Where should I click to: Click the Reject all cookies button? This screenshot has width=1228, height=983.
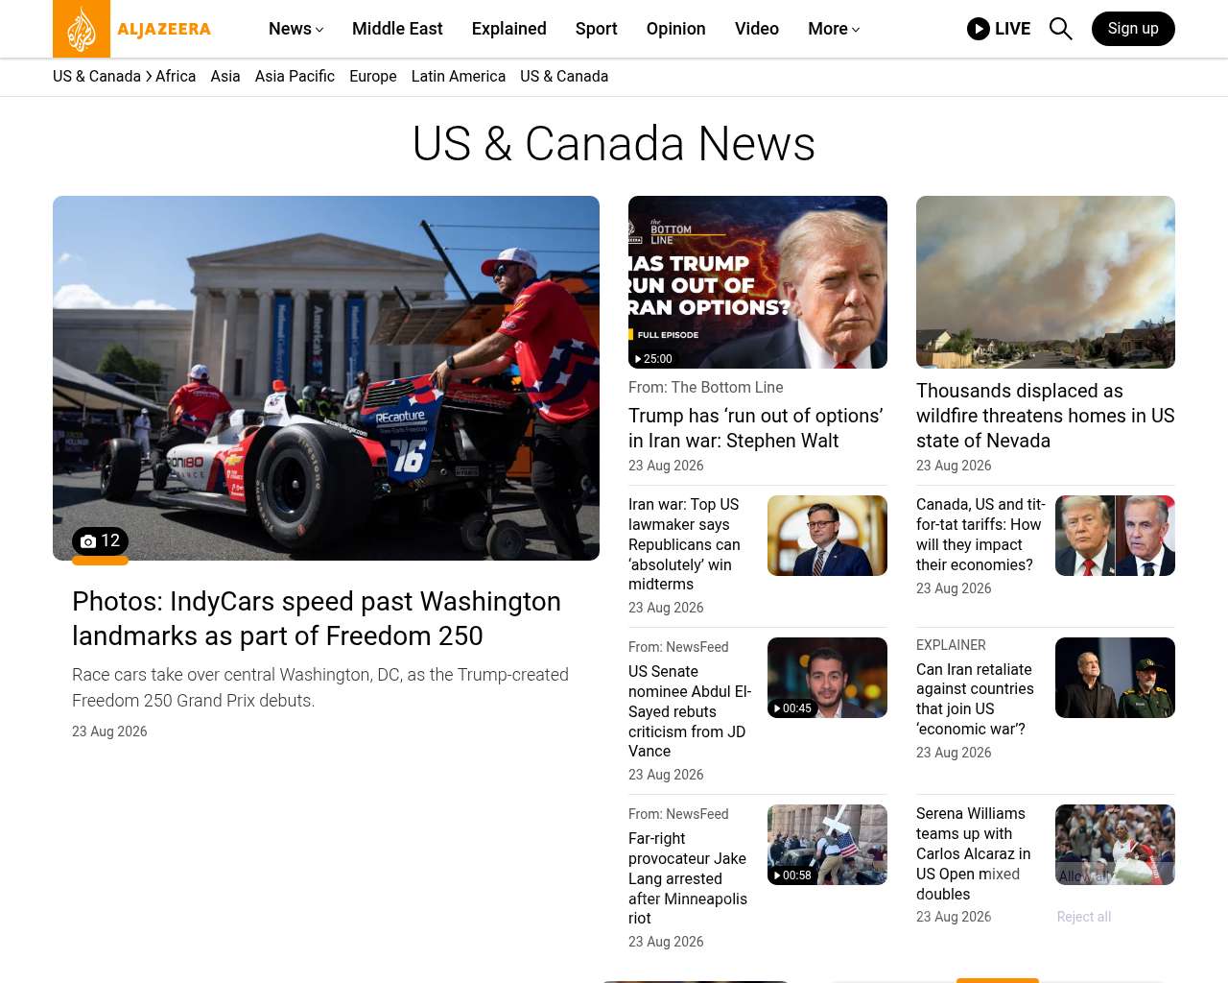pos(1084,917)
